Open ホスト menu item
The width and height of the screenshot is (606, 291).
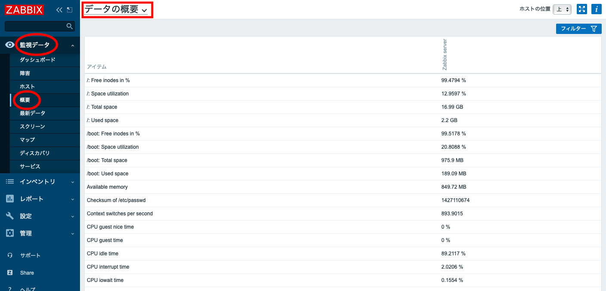(28, 86)
